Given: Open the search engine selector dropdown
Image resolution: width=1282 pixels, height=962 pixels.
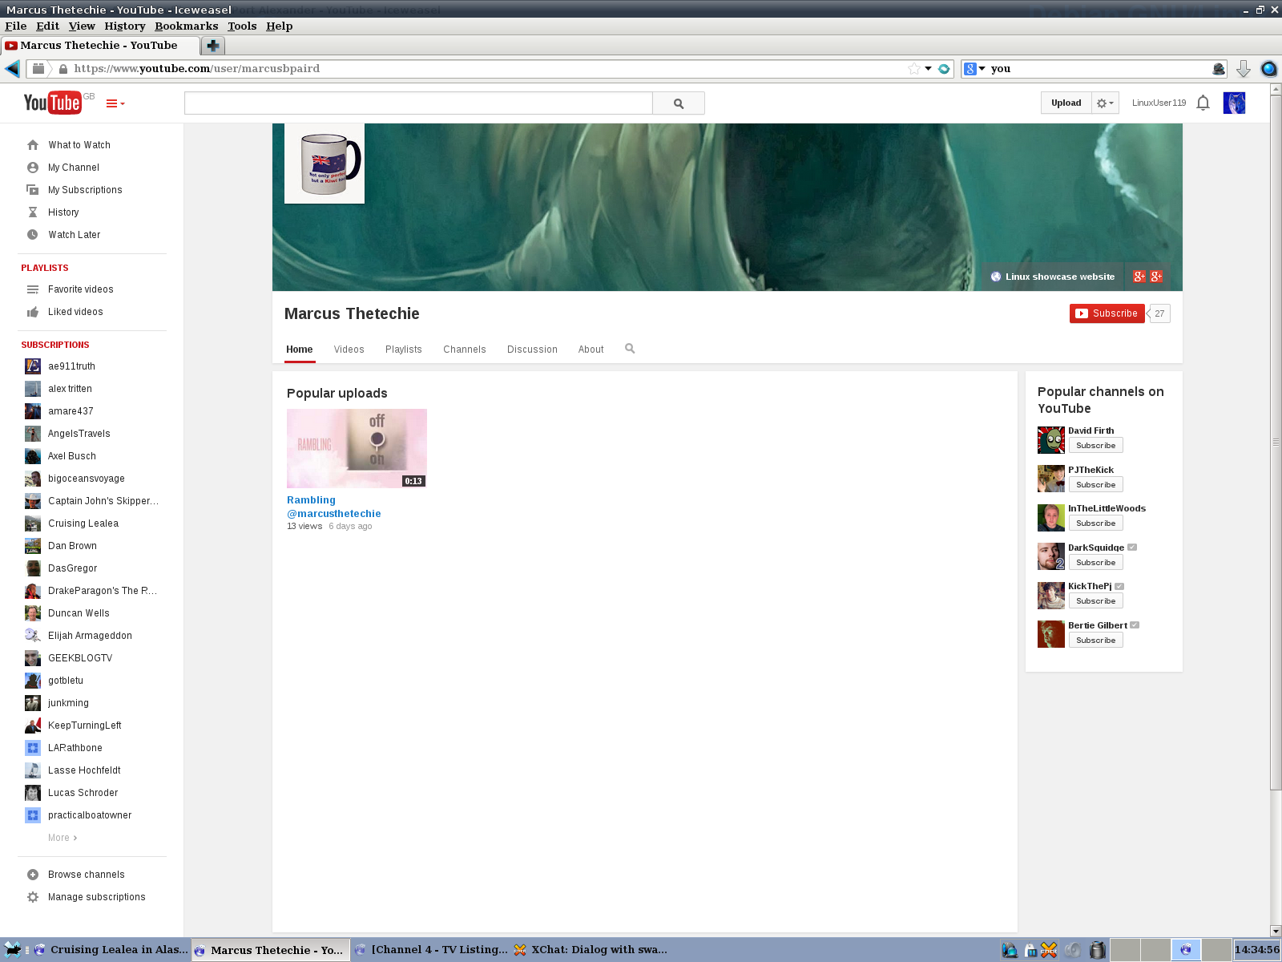Looking at the screenshot, I should click(974, 69).
